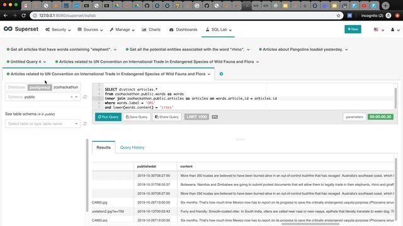Add a new query tab
This screenshot has width=403, height=226.
[x=221, y=74]
